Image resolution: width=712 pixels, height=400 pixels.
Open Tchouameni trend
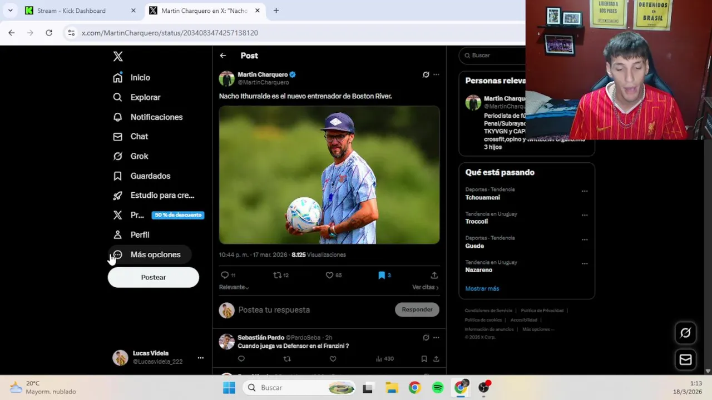(x=482, y=197)
